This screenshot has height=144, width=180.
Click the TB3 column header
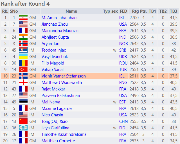coord(174,11)
